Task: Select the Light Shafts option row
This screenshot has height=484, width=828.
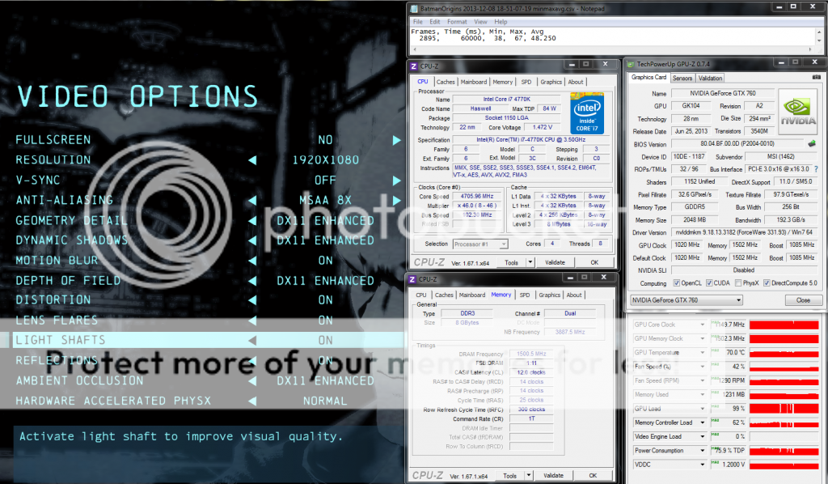Action: 202,341
